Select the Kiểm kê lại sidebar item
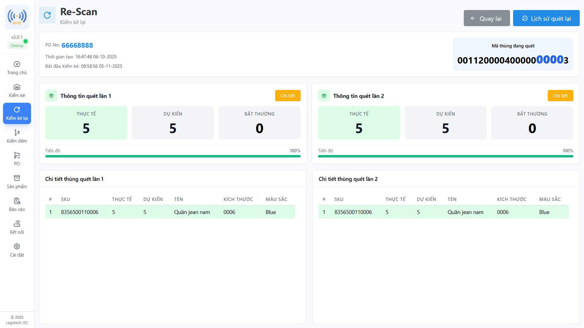 tap(17, 113)
